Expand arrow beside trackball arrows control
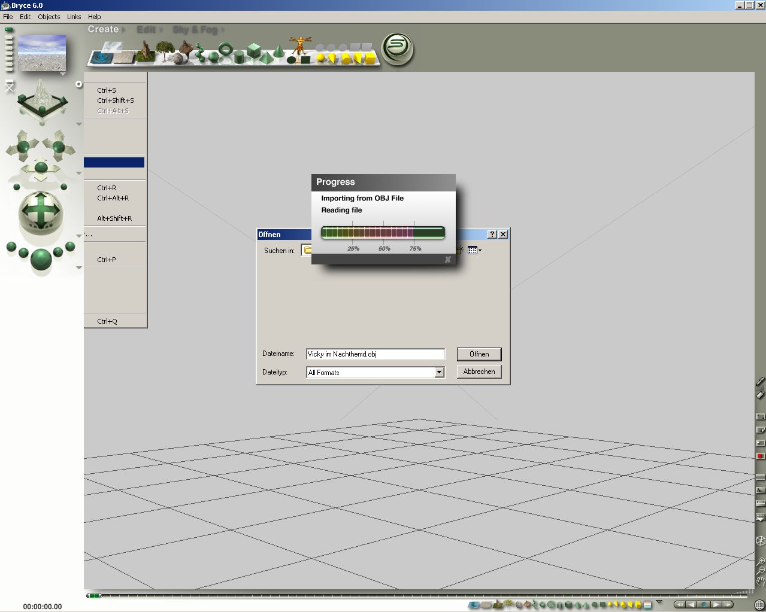This screenshot has width=766, height=612. pos(78,173)
